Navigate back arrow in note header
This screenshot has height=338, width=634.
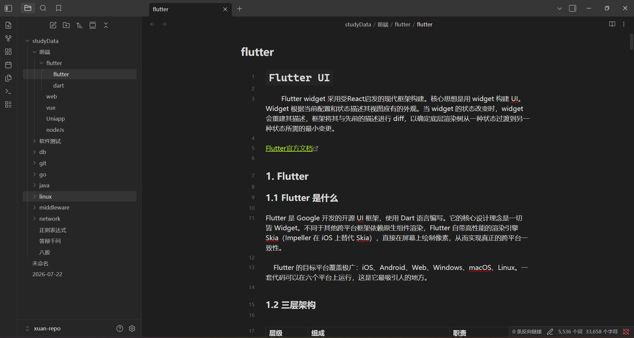[152, 24]
